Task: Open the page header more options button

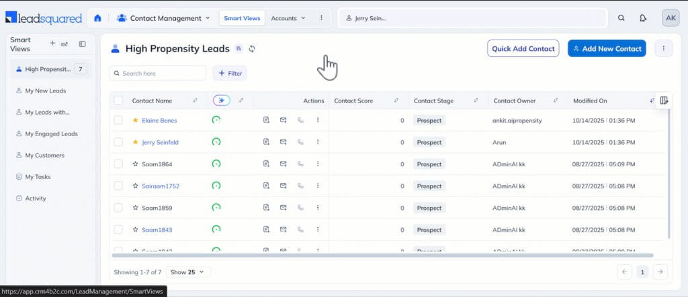Action: (x=663, y=49)
